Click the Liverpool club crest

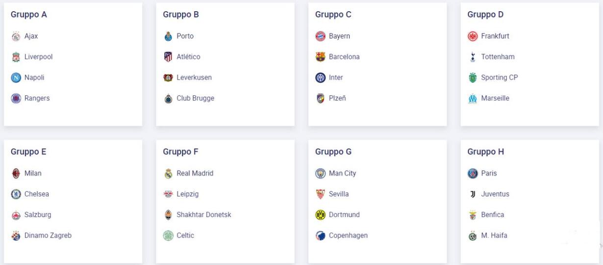(16, 57)
